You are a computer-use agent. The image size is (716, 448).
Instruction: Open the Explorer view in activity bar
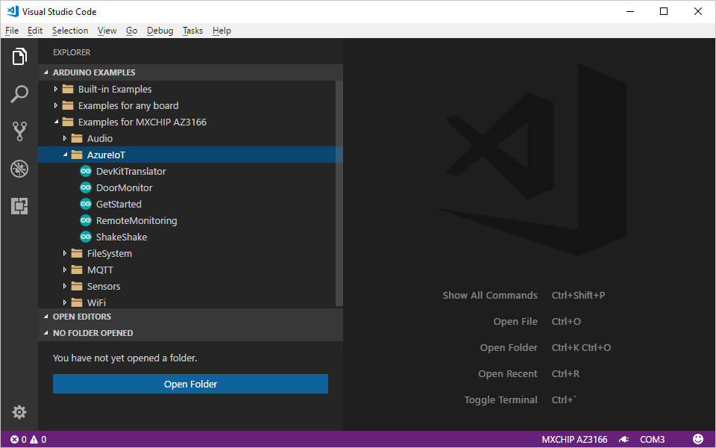19,57
